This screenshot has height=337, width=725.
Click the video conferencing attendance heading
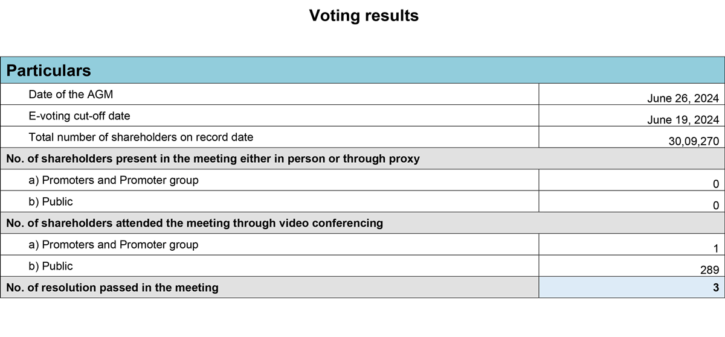pyautogui.click(x=194, y=223)
